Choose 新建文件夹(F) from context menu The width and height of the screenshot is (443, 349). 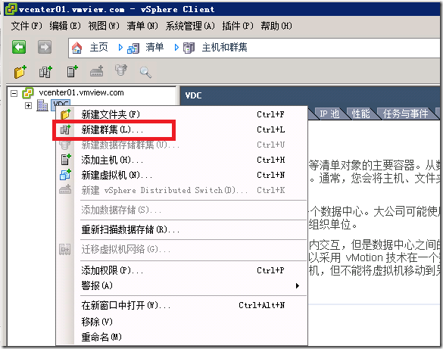point(183,114)
